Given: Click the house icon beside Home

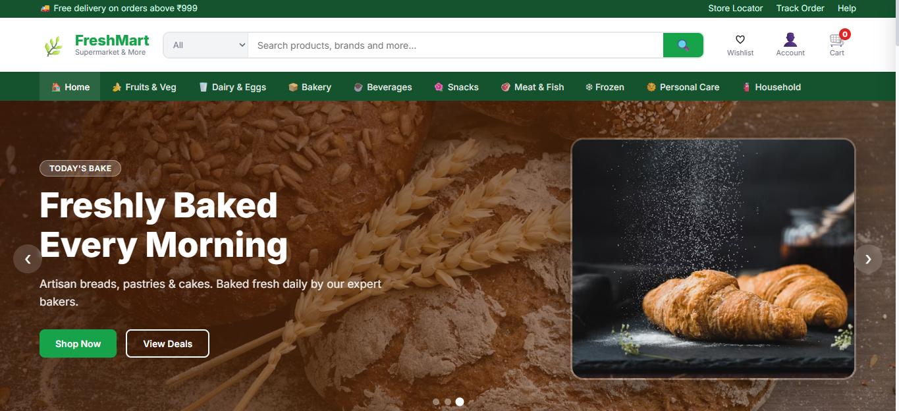Looking at the screenshot, I should point(56,87).
